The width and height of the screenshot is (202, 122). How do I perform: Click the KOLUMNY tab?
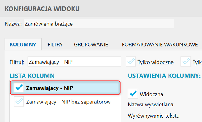tap(23, 45)
